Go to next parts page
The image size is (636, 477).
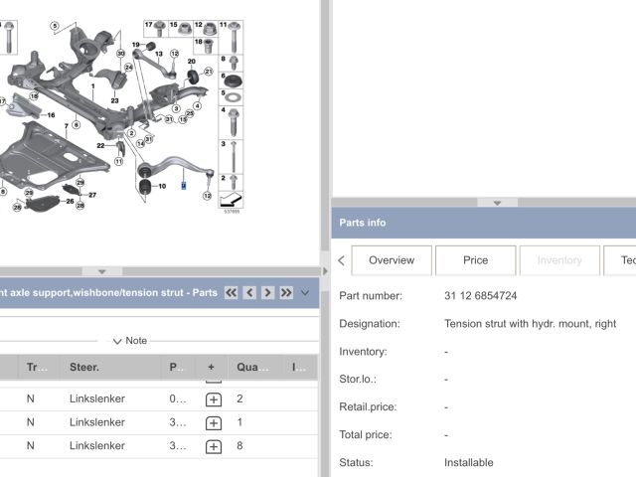click(x=267, y=292)
